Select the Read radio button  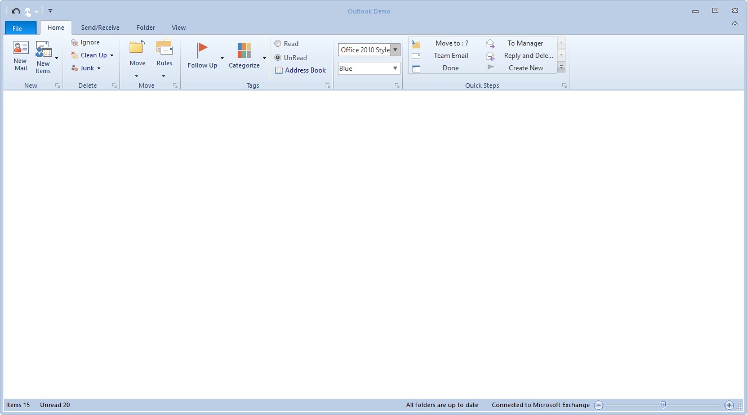pos(287,43)
